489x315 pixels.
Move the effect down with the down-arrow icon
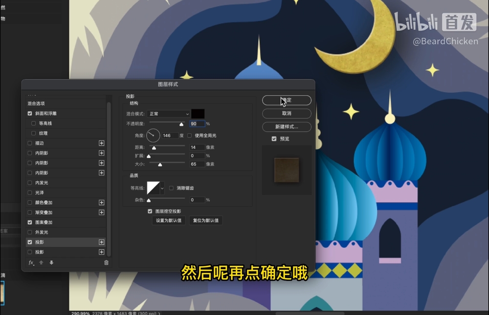(51, 263)
